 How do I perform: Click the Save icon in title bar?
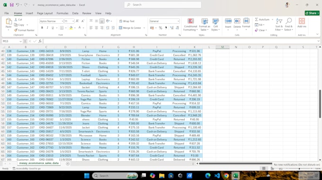pyautogui.click(x=11, y=5)
